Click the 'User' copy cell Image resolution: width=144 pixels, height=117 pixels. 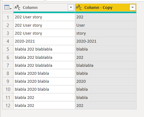(106, 25)
